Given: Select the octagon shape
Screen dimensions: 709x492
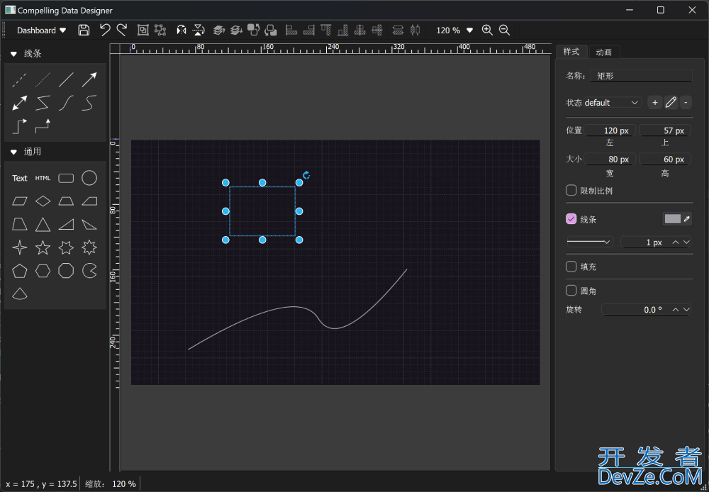Looking at the screenshot, I should click(66, 271).
